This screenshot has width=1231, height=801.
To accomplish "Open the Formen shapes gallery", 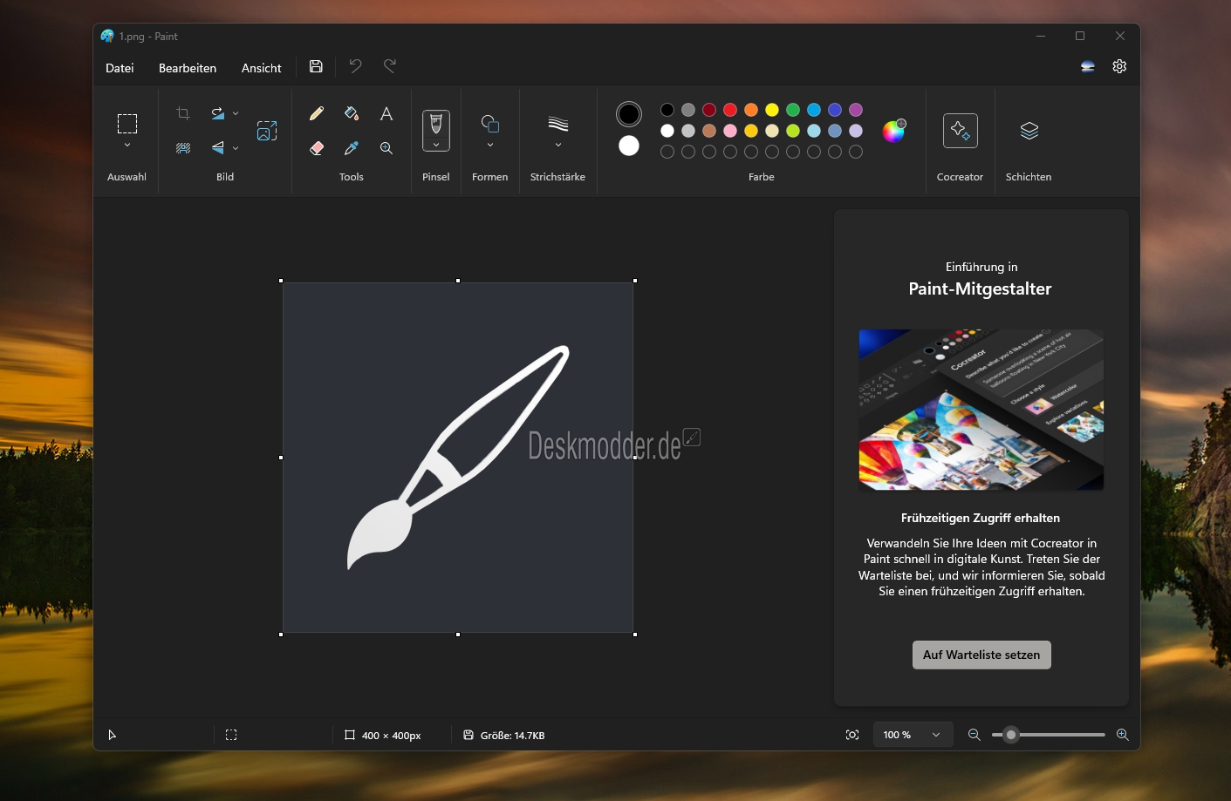I will click(490, 124).
